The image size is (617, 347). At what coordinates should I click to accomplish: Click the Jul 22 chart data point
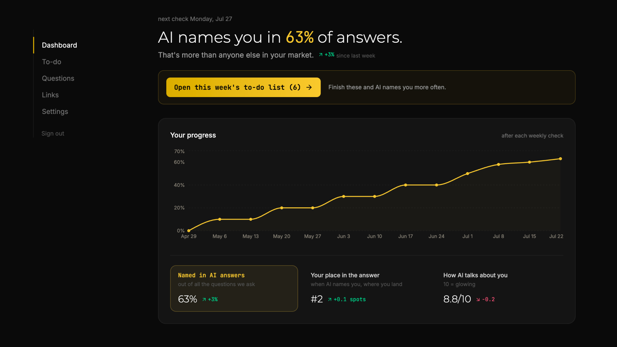point(561,159)
